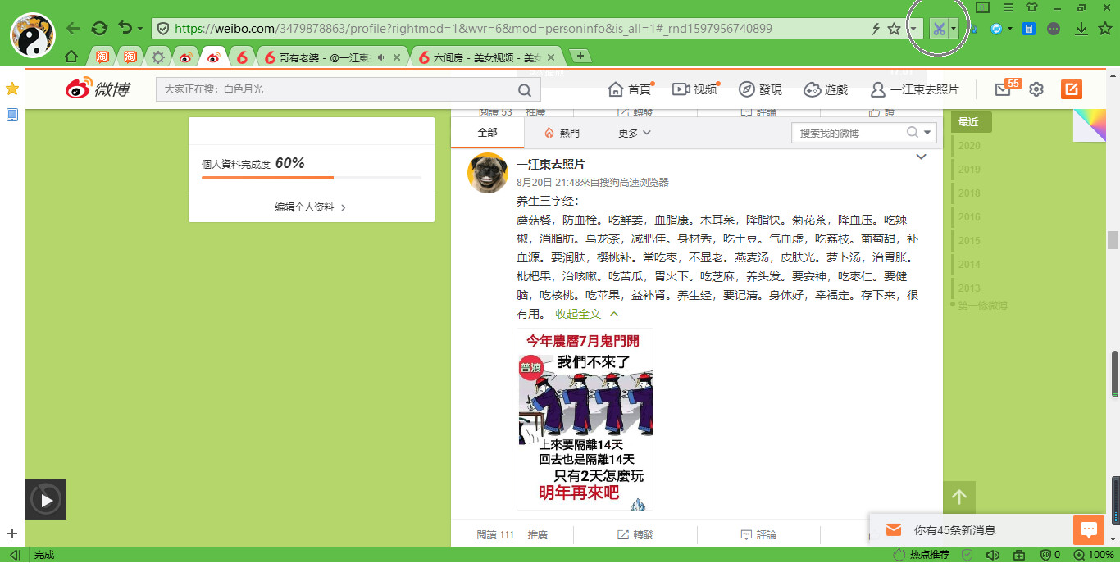Screen dimensions: 1120x563
Task: Open favorites star in left sidebar
Action: (12, 88)
